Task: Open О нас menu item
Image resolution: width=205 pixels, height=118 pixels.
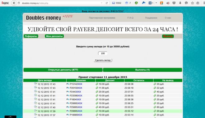Action: (x=168, y=18)
